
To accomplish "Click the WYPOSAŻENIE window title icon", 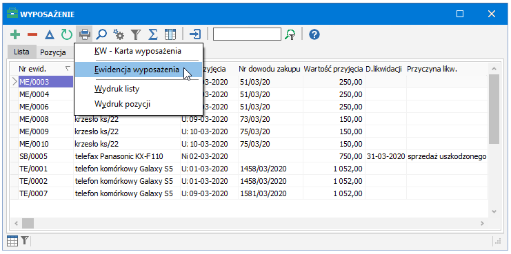I will click(12, 14).
